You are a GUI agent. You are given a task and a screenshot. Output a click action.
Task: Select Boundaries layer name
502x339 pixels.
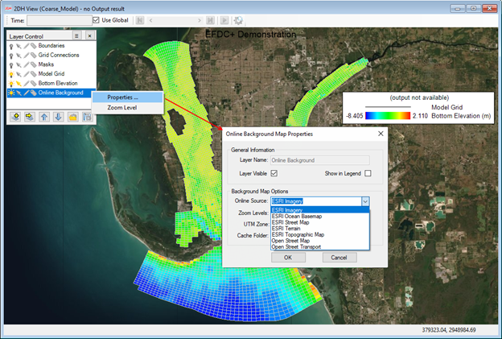[x=51, y=46]
